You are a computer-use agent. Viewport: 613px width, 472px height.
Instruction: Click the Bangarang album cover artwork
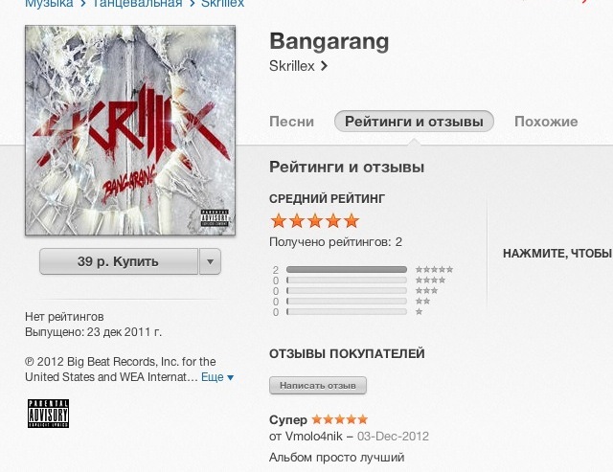[x=130, y=130]
